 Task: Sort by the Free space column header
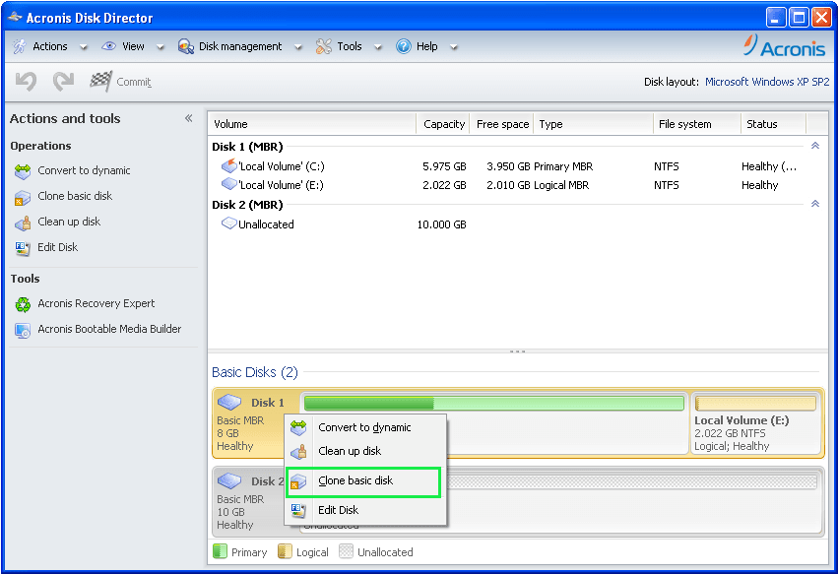[502, 124]
